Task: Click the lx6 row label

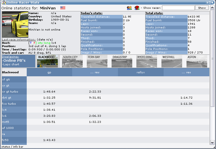Action: [4, 116]
